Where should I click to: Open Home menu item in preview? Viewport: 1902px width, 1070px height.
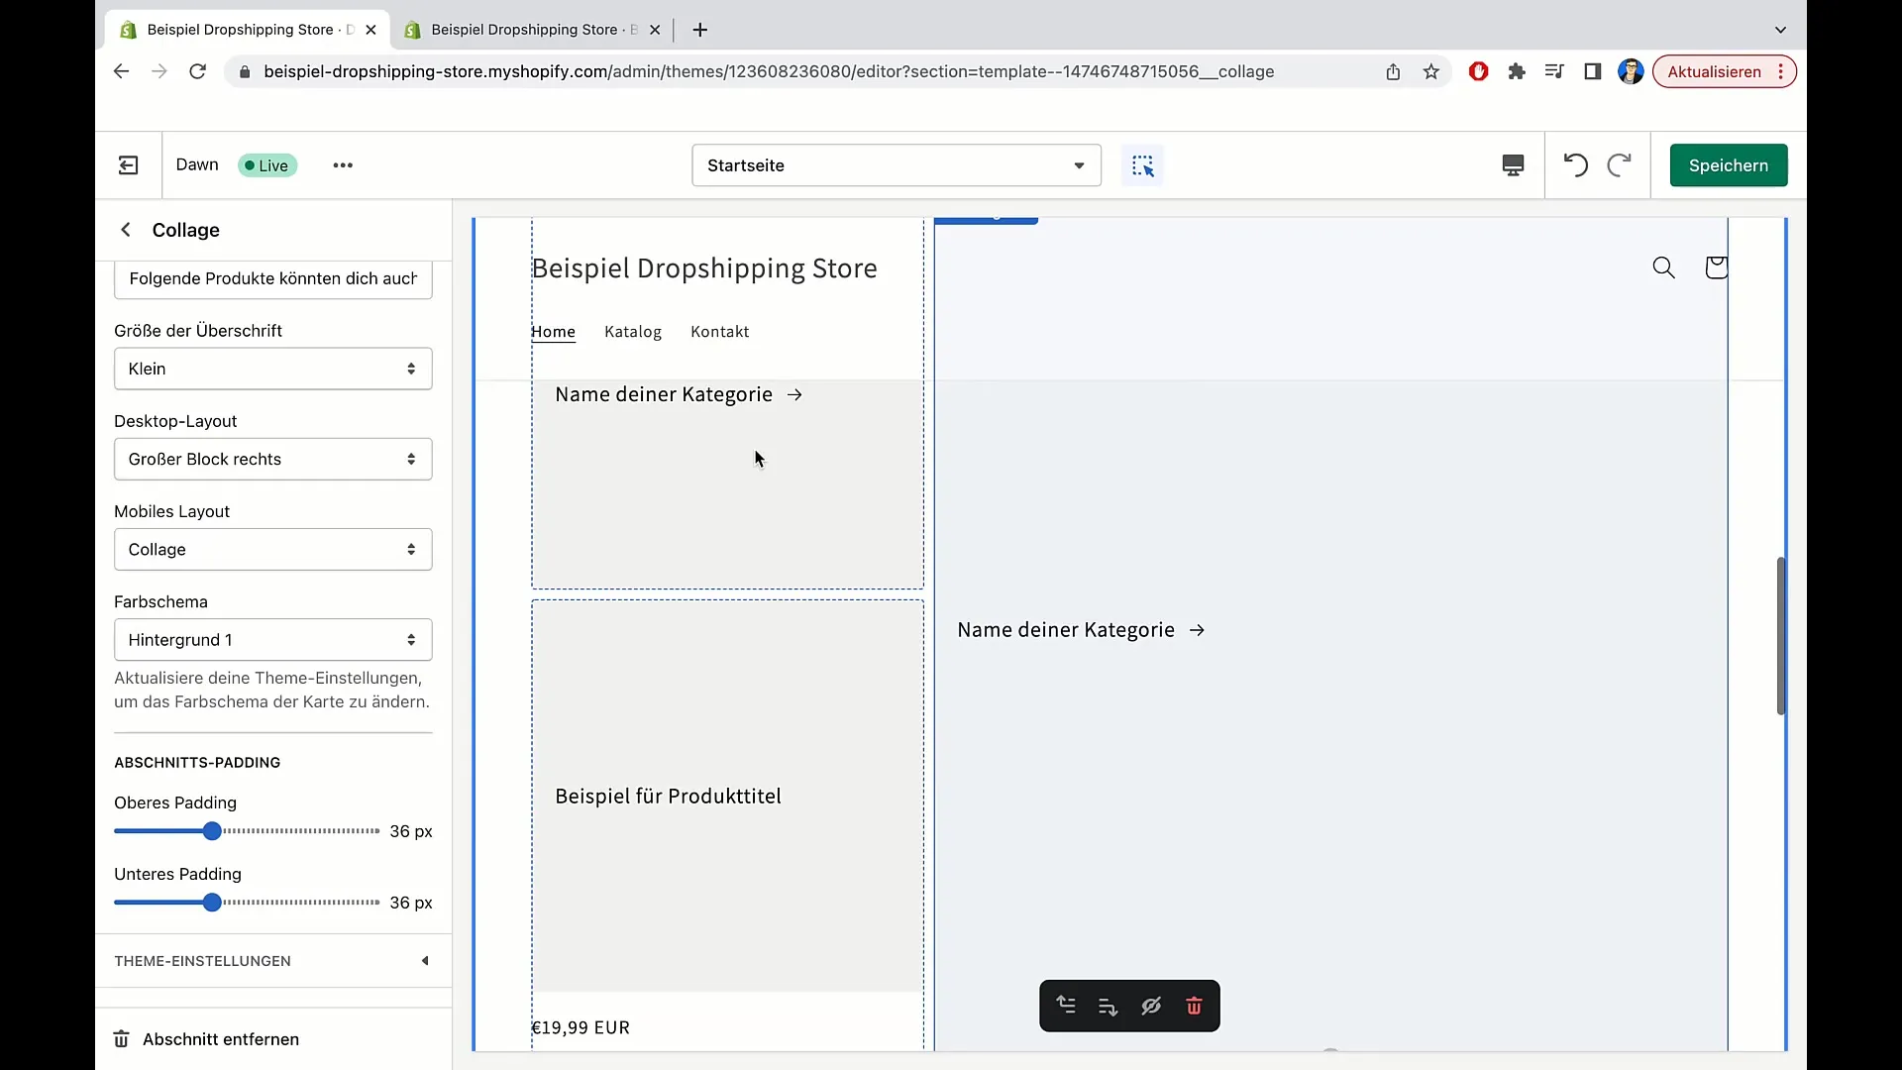tap(553, 332)
